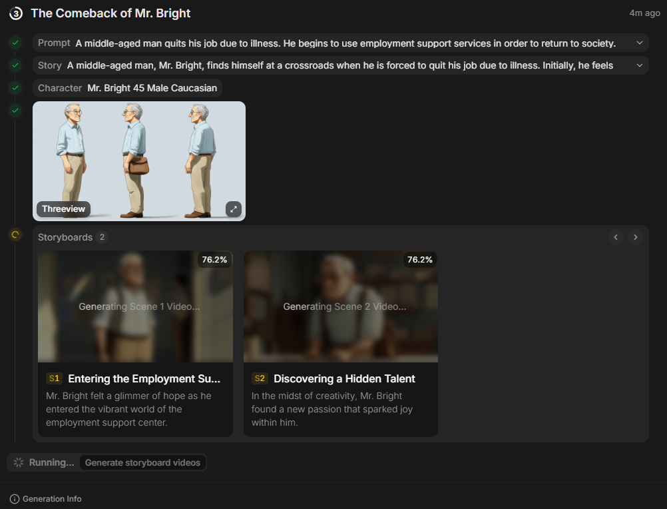Click Scene 2 description about new passion
The height and width of the screenshot is (509, 667).
pyautogui.click(x=332, y=409)
